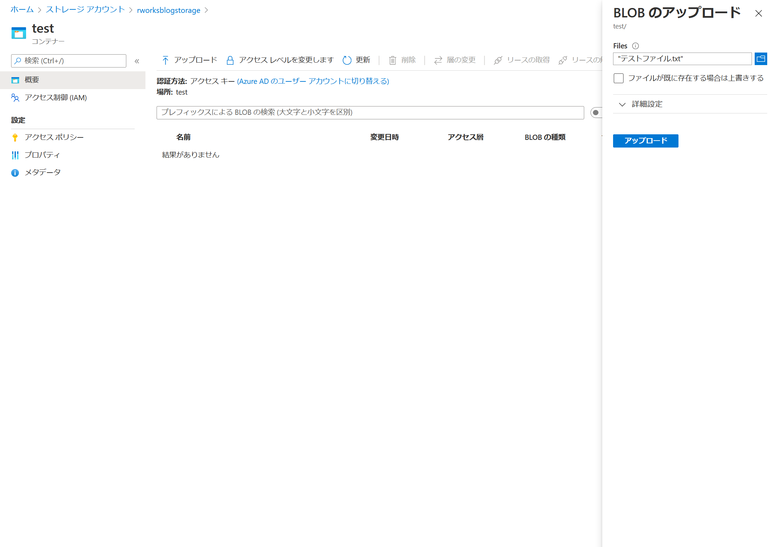
Task: Click the Files input with テストファイル.txt
Action: pos(682,59)
